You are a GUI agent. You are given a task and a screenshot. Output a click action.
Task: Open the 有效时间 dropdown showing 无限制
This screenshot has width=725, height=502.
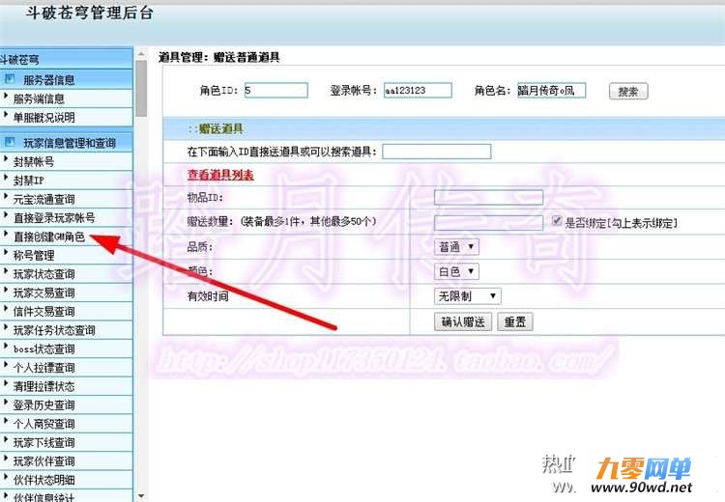click(468, 296)
